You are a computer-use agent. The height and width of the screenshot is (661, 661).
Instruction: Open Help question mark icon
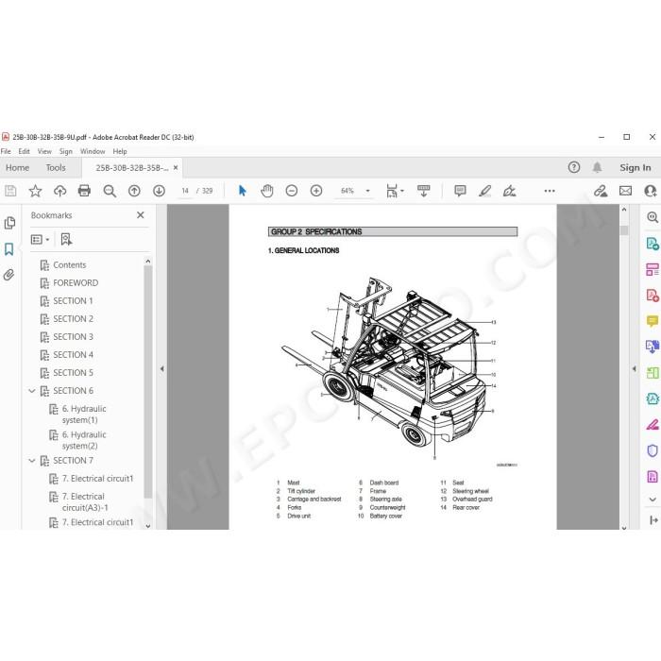click(574, 167)
